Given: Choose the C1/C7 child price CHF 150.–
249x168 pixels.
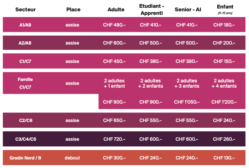Looking at the screenshot, I should (224, 61).
